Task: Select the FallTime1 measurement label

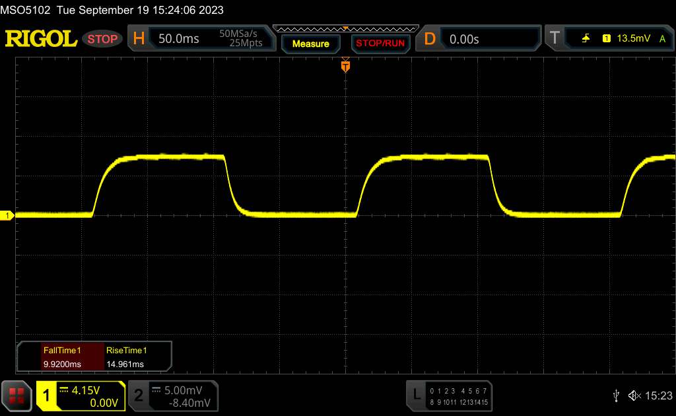Action: coord(62,351)
